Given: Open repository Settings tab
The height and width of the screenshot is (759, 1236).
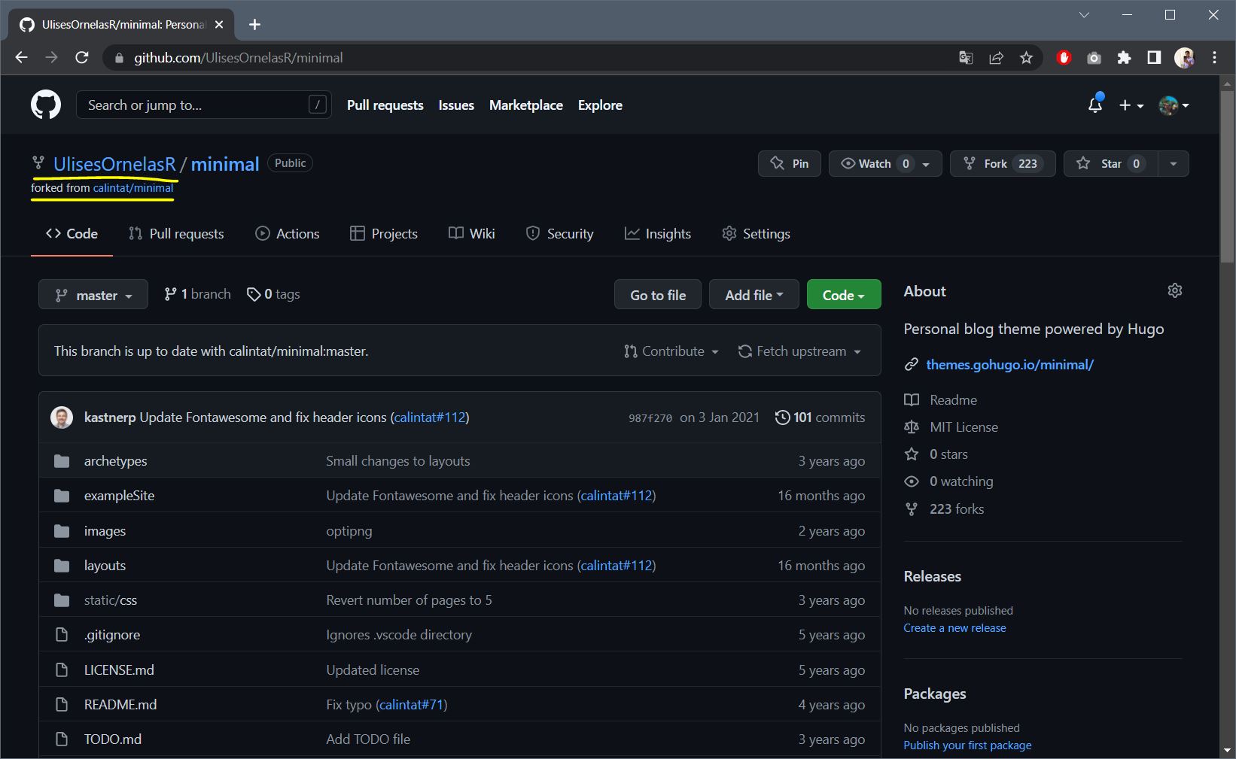Looking at the screenshot, I should pos(756,234).
